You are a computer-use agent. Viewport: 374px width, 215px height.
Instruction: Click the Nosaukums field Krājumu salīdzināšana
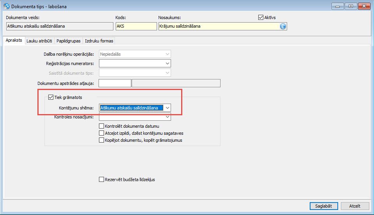(222, 26)
